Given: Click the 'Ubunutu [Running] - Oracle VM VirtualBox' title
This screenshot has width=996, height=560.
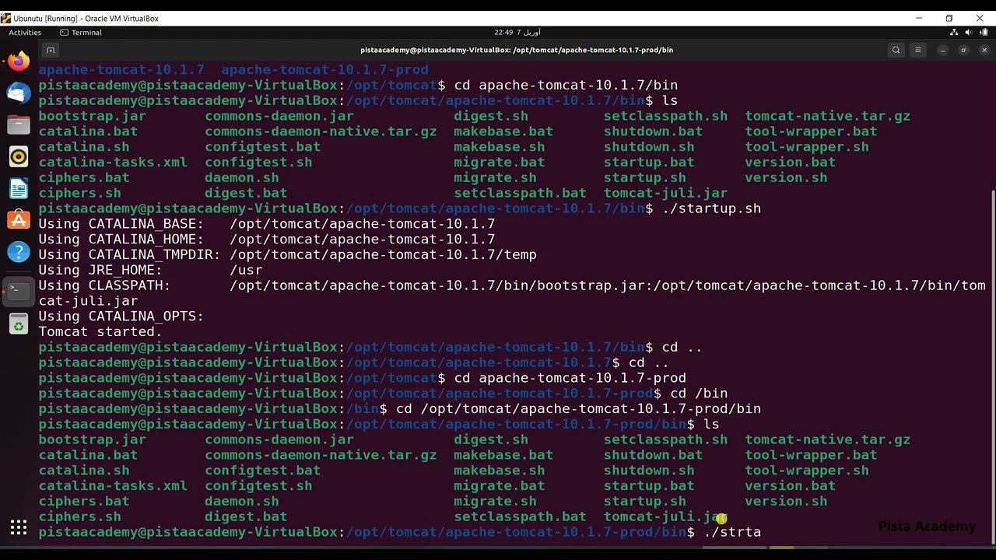Looking at the screenshot, I should (86, 18).
